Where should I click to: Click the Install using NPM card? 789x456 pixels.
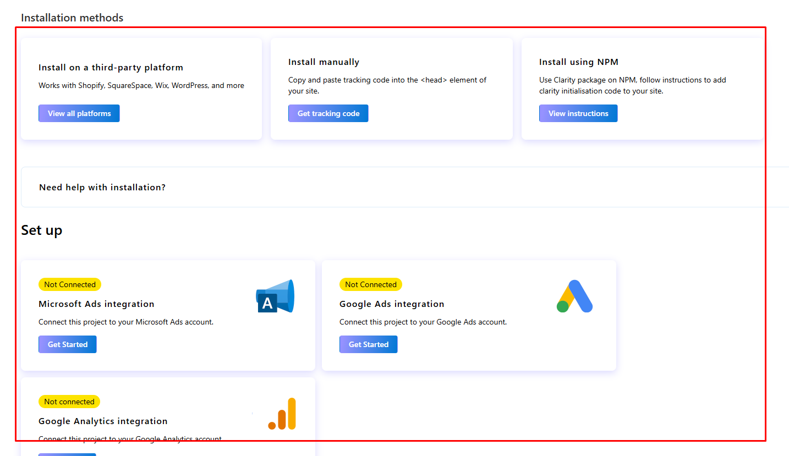pos(642,88)
